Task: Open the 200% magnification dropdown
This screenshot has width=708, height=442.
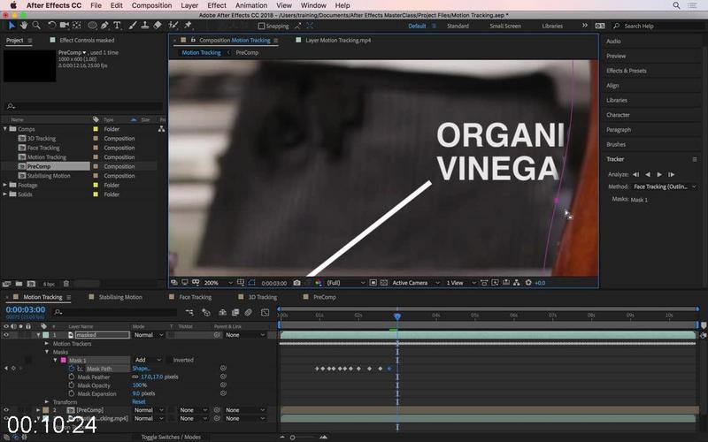Action: point(219,283)
